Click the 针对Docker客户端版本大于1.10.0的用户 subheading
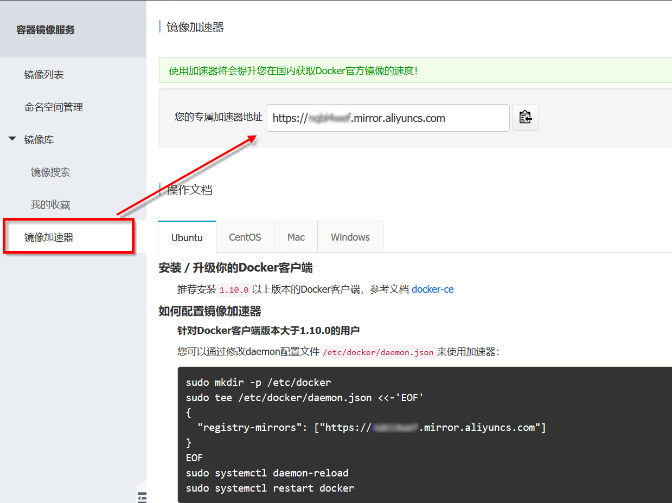 coord(268,331)
